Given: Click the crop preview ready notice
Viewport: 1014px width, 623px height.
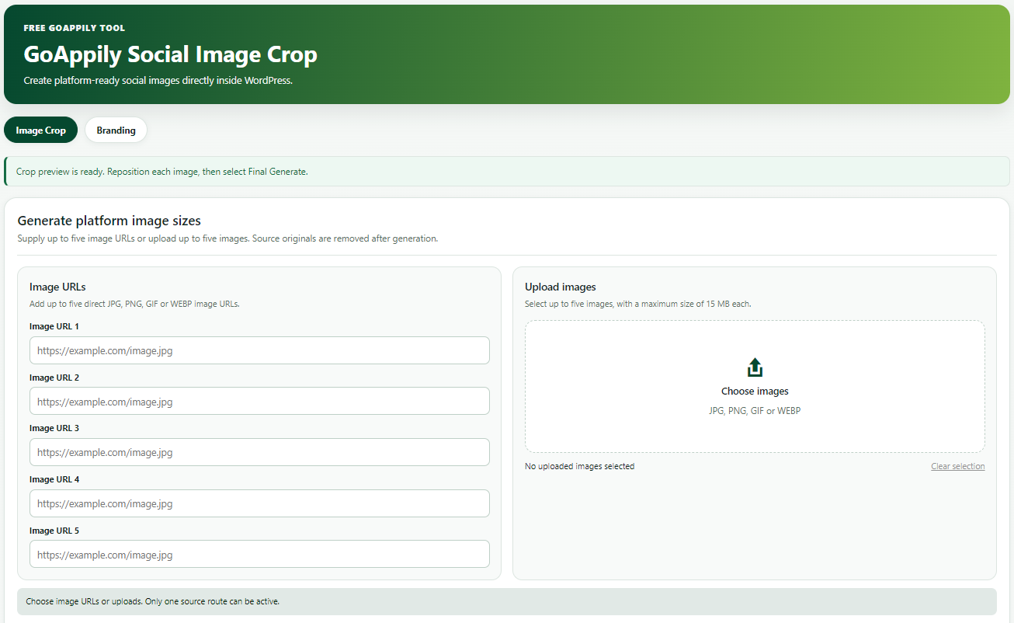Looking at the screenshot, I should (507, 172).
